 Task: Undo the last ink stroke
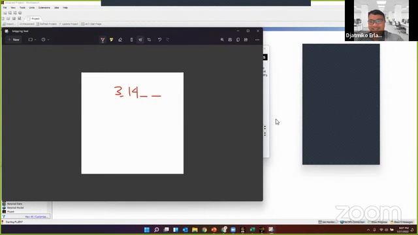(159, 40)
